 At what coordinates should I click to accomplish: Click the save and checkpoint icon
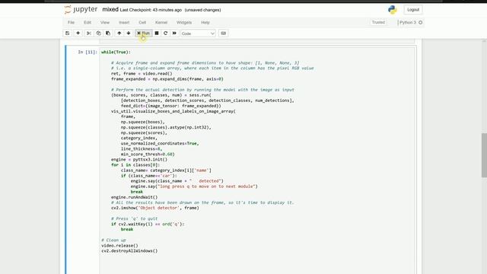(x=68, y=33)
